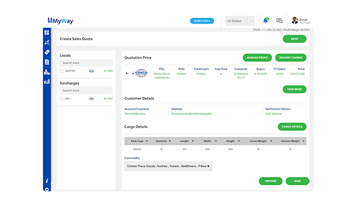Click the Profit margin text at top
Image resolution: width=357 pixels, height=218 pixels.
[x=281, y=30]
